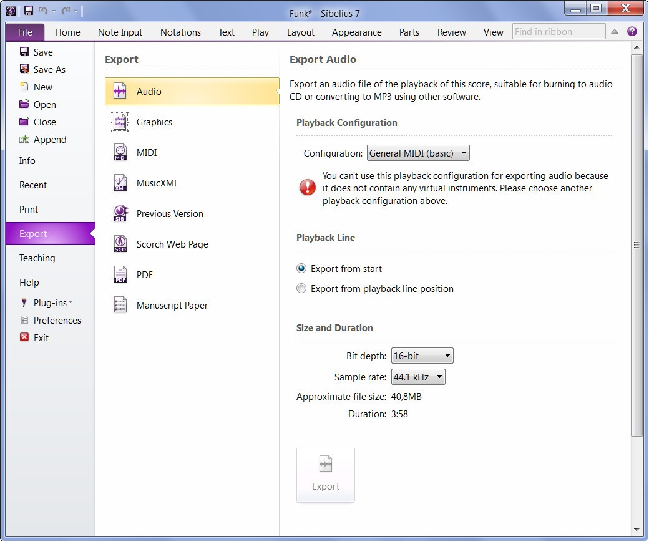
Task: Open the Configuration dropdown
Action: (x=418, y=153)
